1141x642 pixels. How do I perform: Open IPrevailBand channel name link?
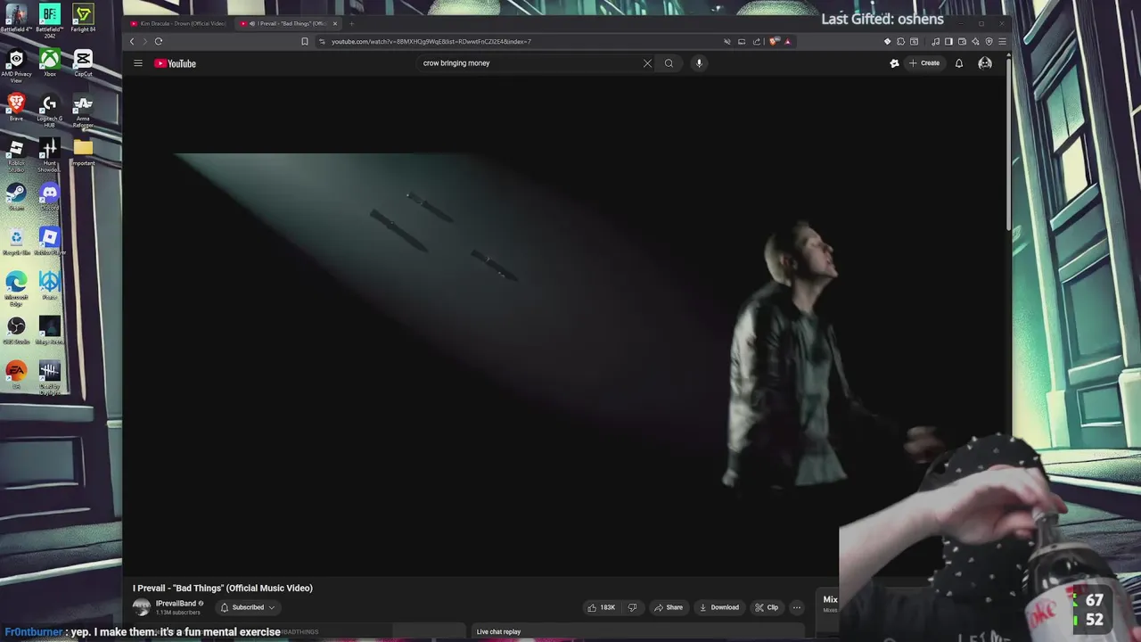click(x=176, y=604)
